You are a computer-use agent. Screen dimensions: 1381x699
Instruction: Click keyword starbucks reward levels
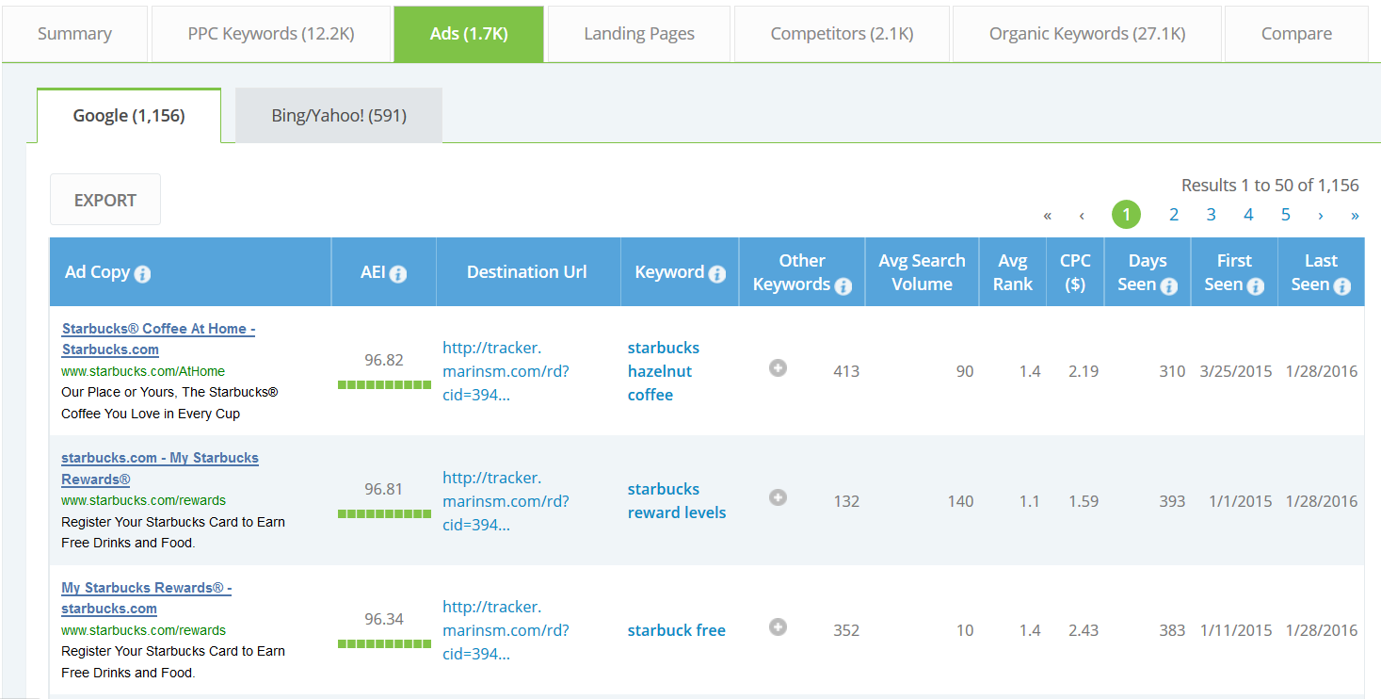click(677, 501)
